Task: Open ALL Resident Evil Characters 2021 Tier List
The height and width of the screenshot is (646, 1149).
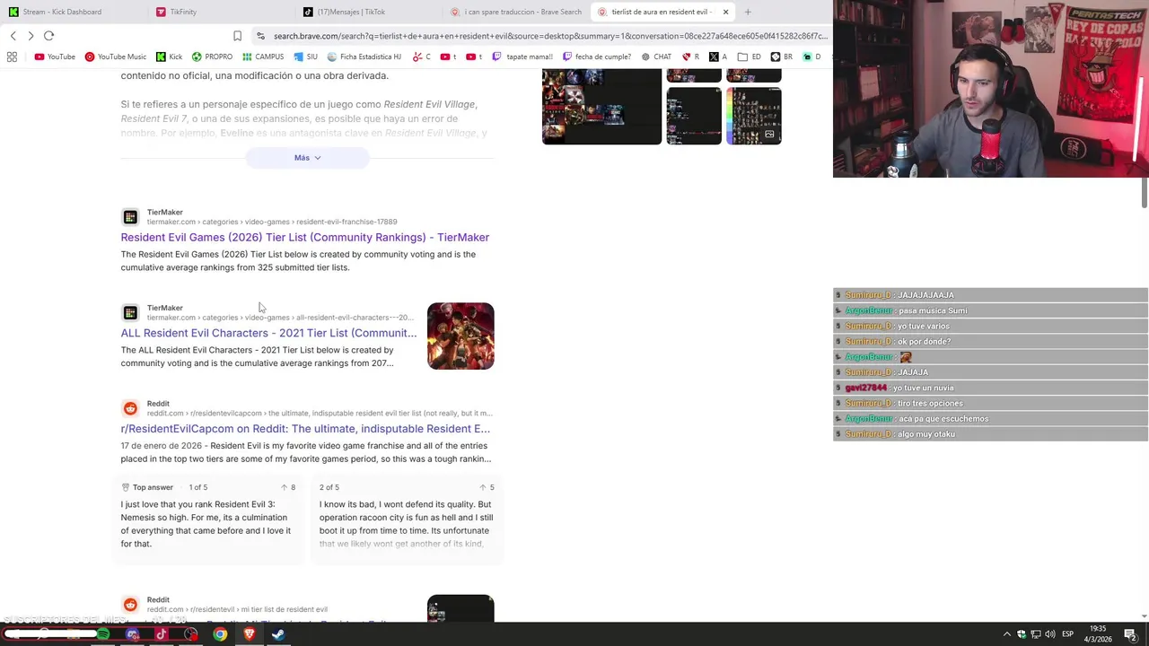Action: click(x=269, y=333)
